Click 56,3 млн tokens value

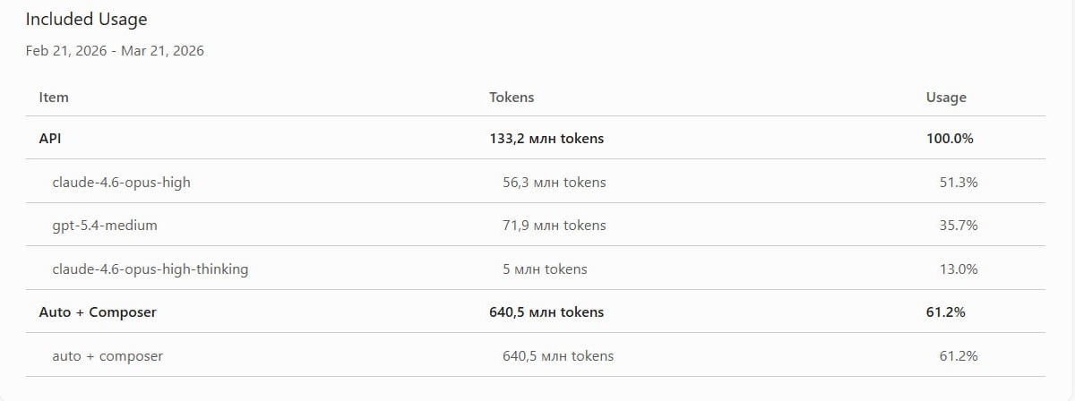554,183
